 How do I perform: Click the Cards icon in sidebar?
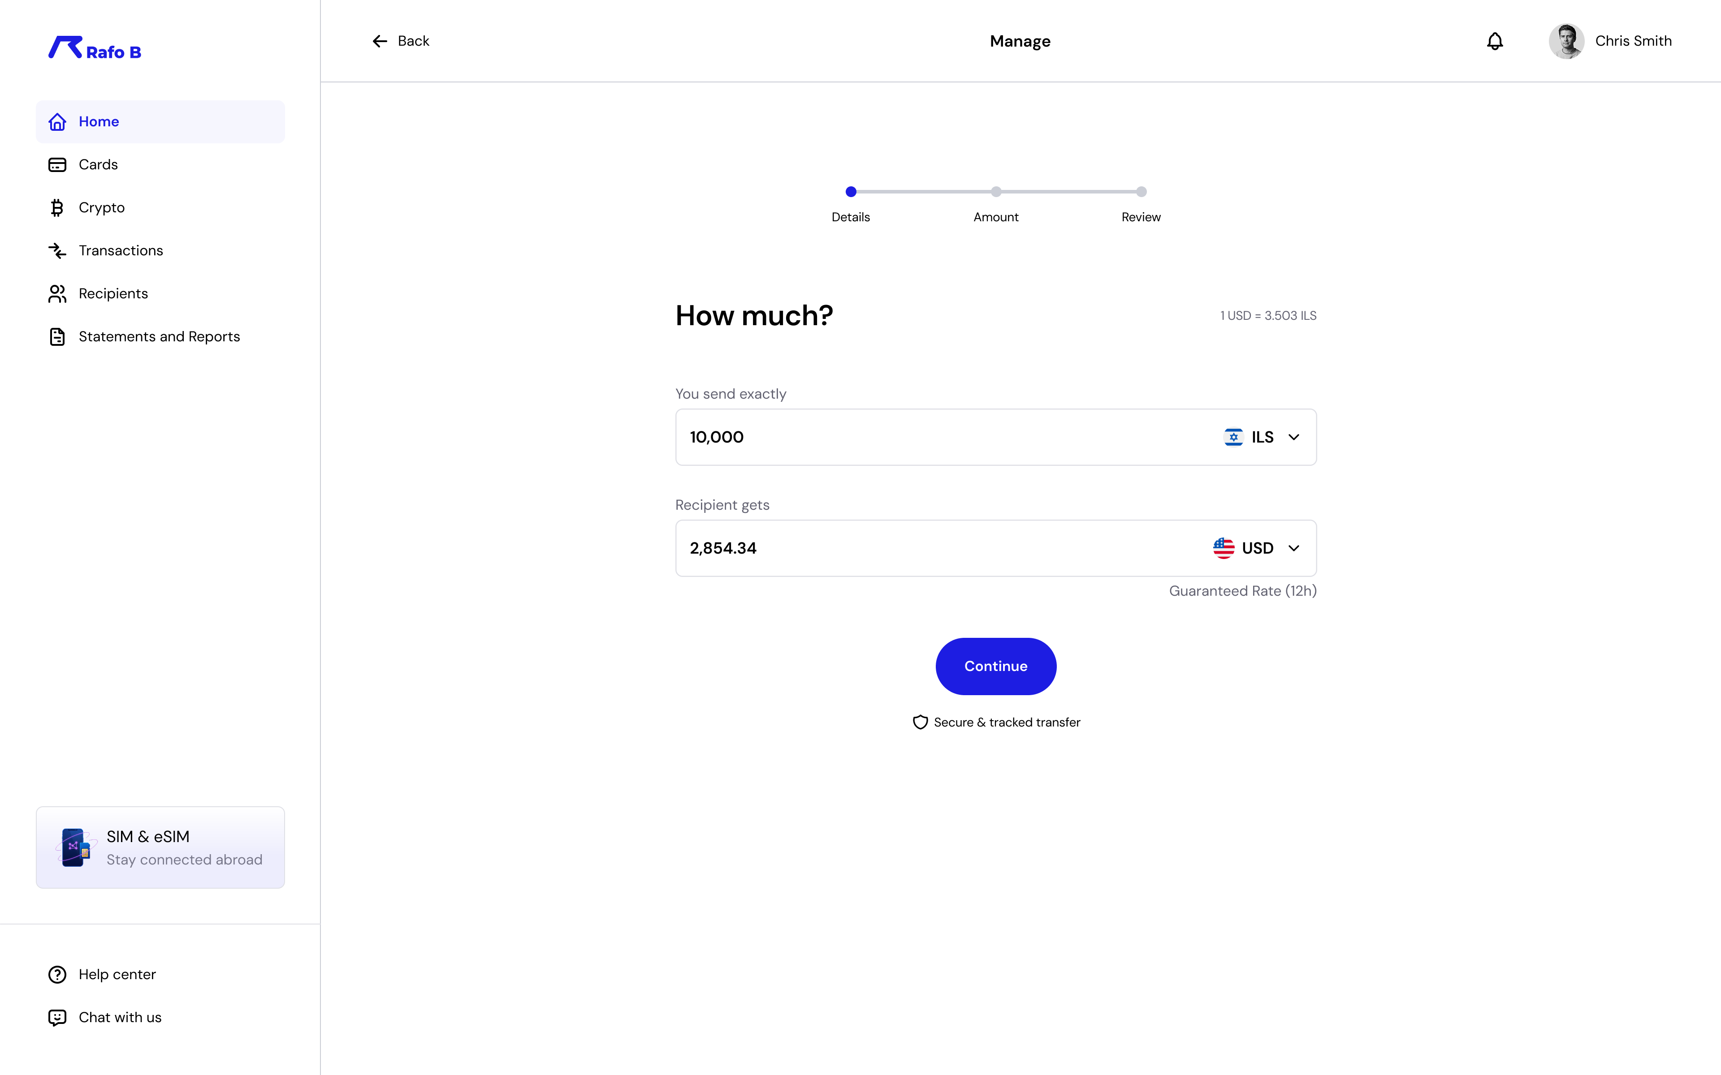pyautogui.click(x=57, y=165)
